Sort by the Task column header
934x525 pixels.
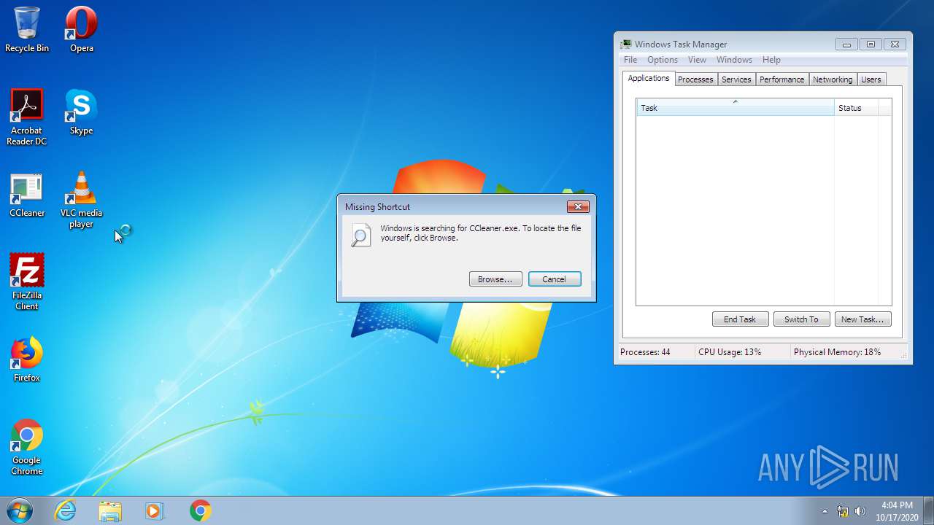pyautogui.click(x=736, y=108)
